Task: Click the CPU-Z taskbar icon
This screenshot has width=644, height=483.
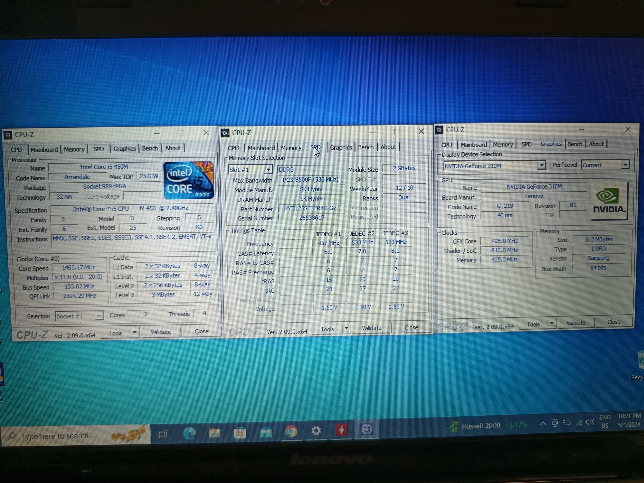Action: [366, 429]
